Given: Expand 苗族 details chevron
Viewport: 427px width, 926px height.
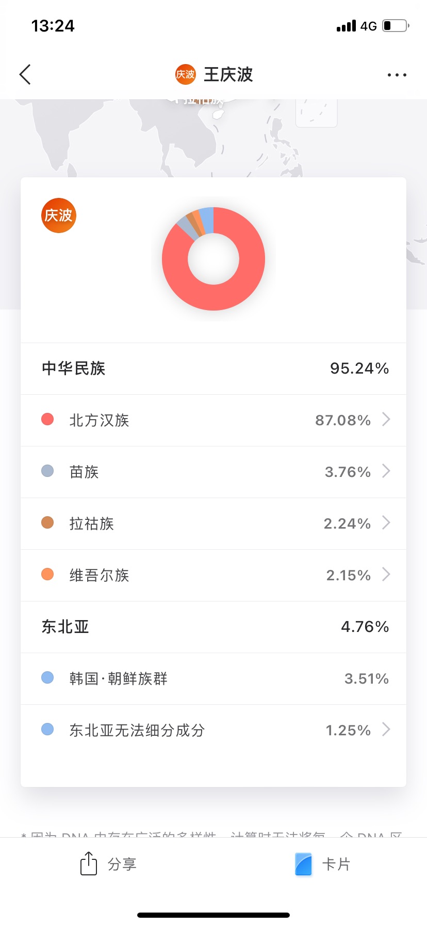Looking at the screenshot, I should [x=386, y=471].
